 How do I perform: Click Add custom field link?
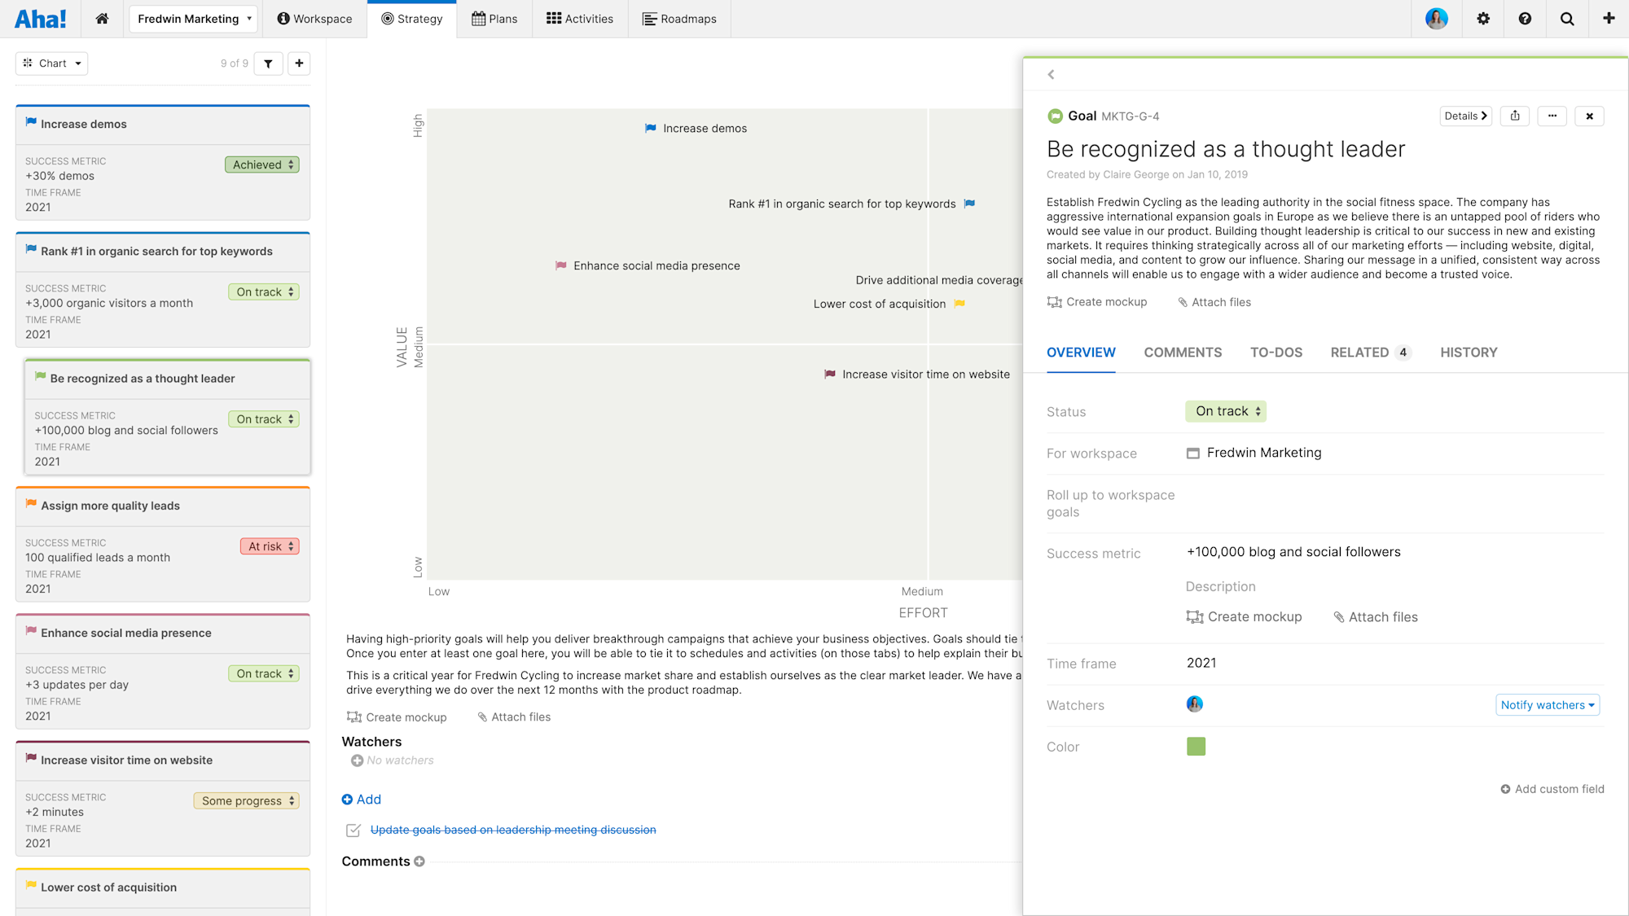(x=1552, y=789)
